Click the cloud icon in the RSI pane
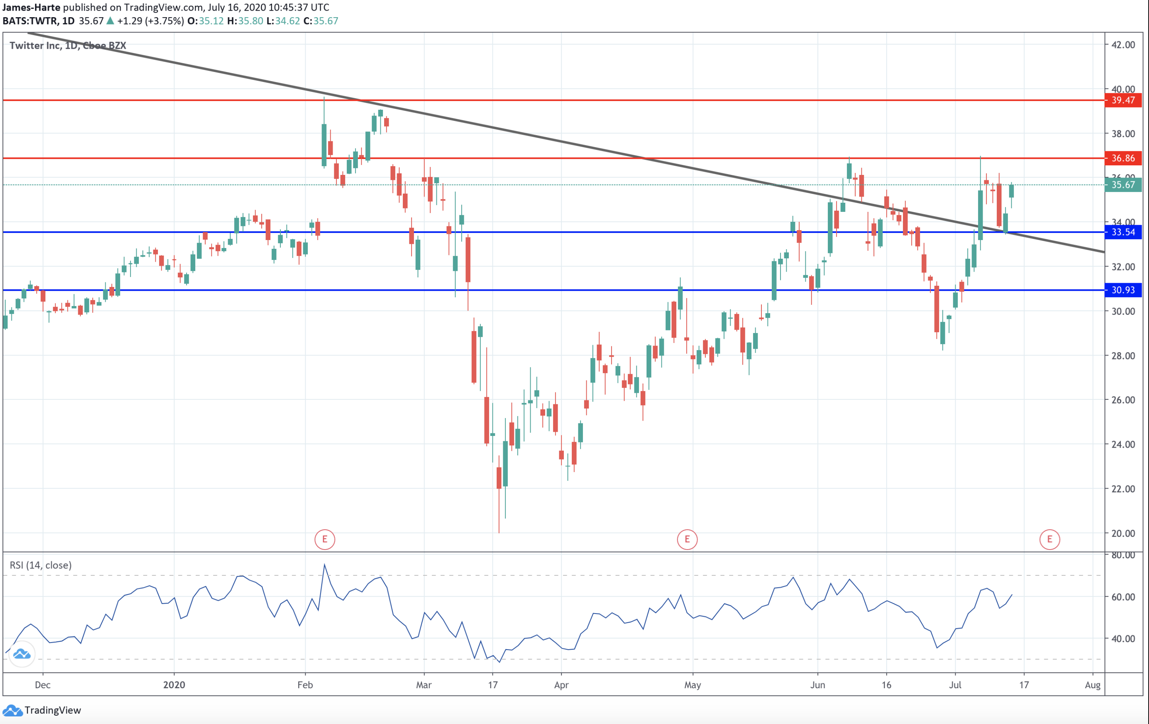This screenshot has height=724, width=1149. click(x=21, y=654)
